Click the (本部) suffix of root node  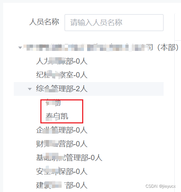click(168, 47)
